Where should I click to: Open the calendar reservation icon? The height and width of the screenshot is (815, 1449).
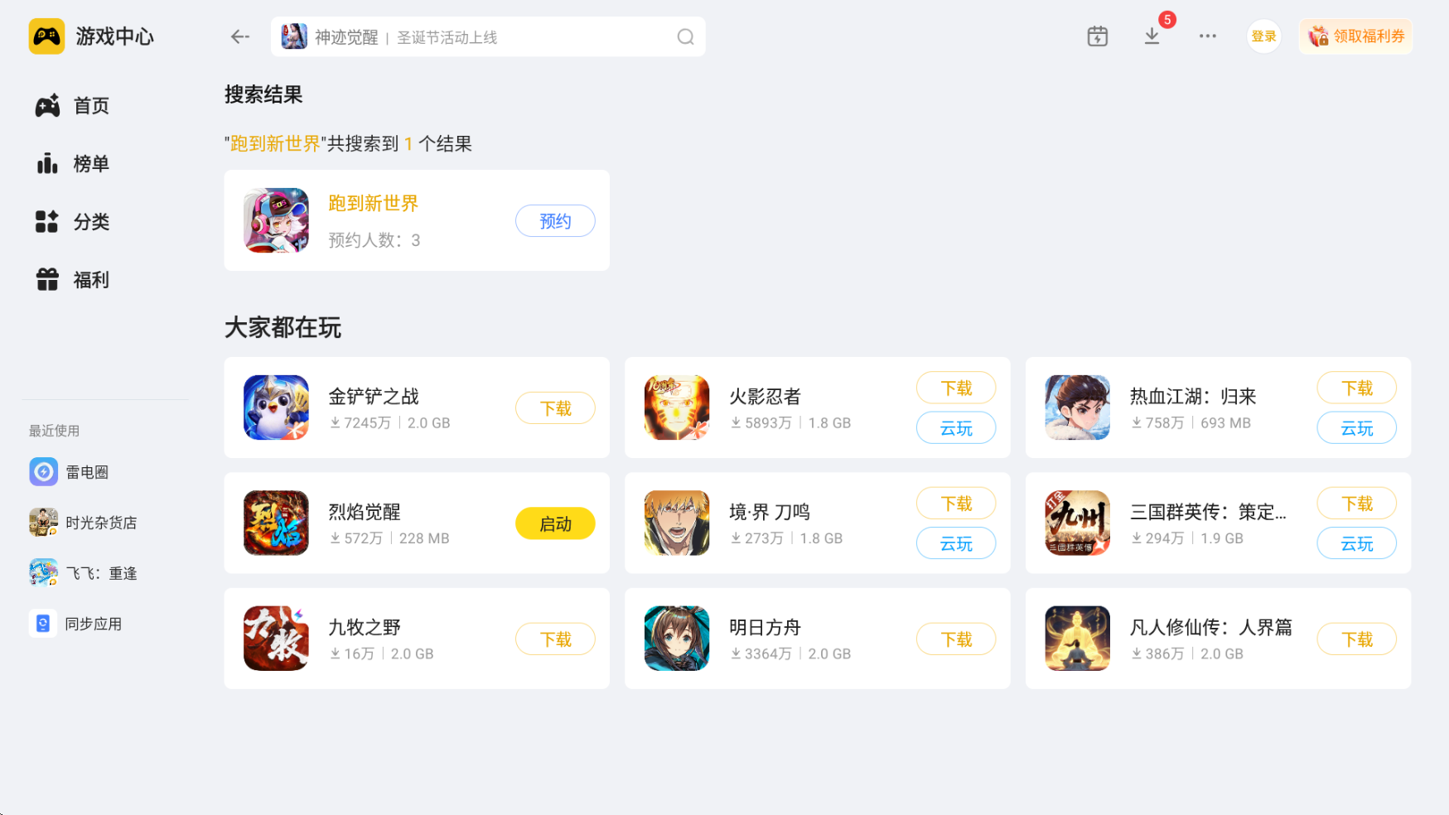point(1097,36)
